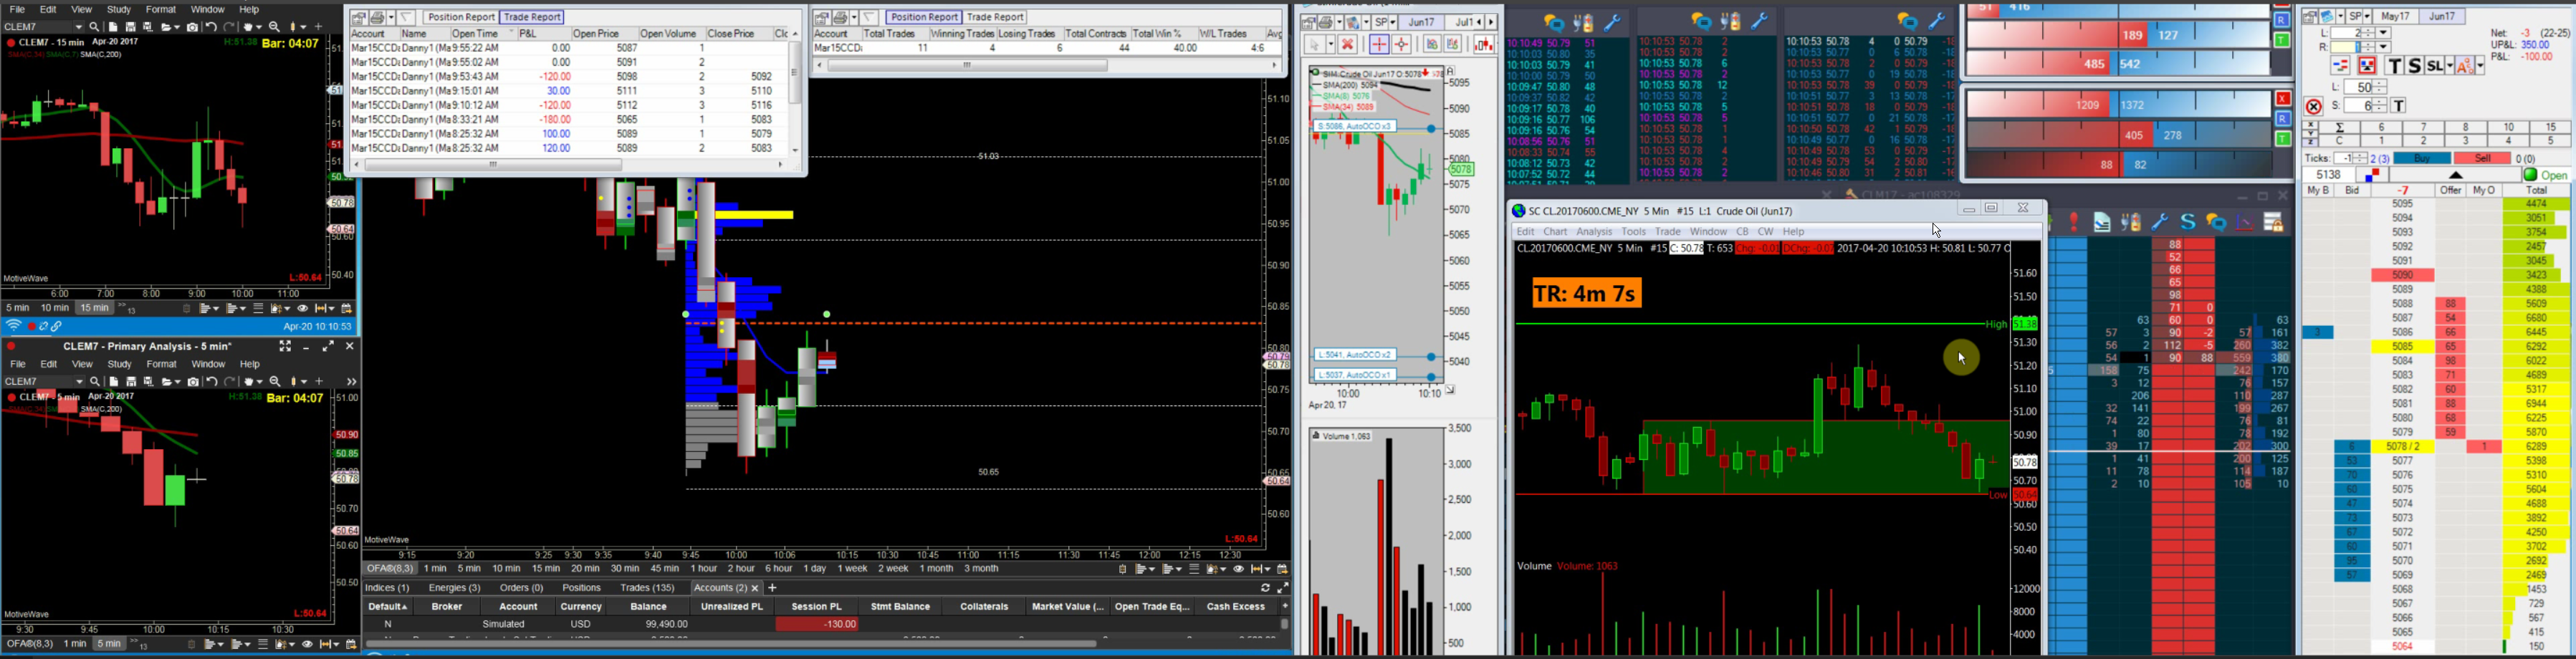Add a new tab with the plus icon after Accounts (2)
The image size is (2576, 659).
pyautogui.click(x=772, y=588)
